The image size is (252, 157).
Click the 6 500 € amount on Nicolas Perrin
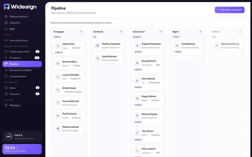click(x=138, y=70)
